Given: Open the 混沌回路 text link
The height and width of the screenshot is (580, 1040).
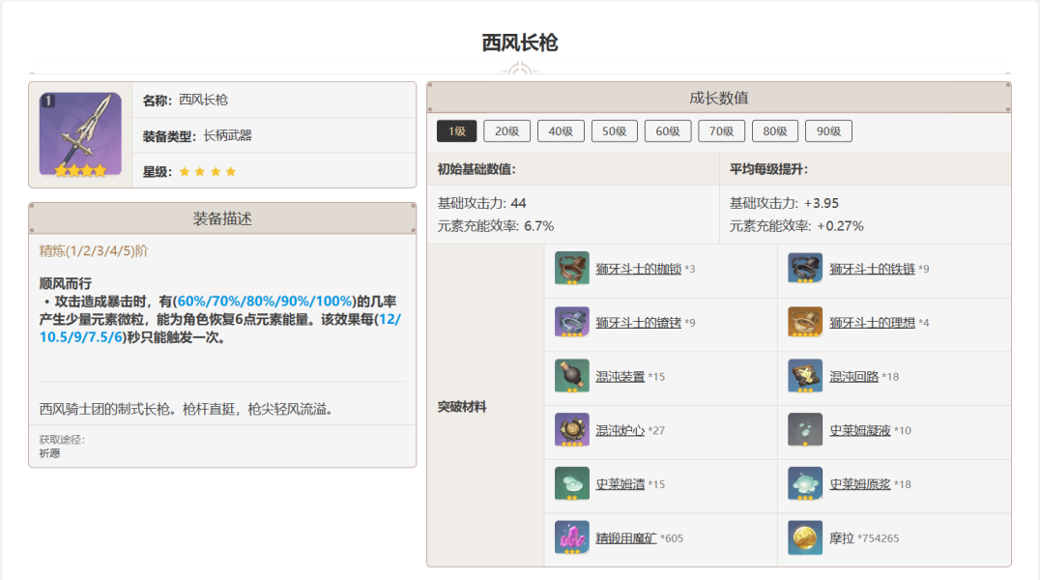Looking at the screenshot, I should (853, 377).
